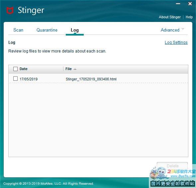Minimize the Stinger window
The width and height of the screenshot is (196, 188).
tap(178, 4)
